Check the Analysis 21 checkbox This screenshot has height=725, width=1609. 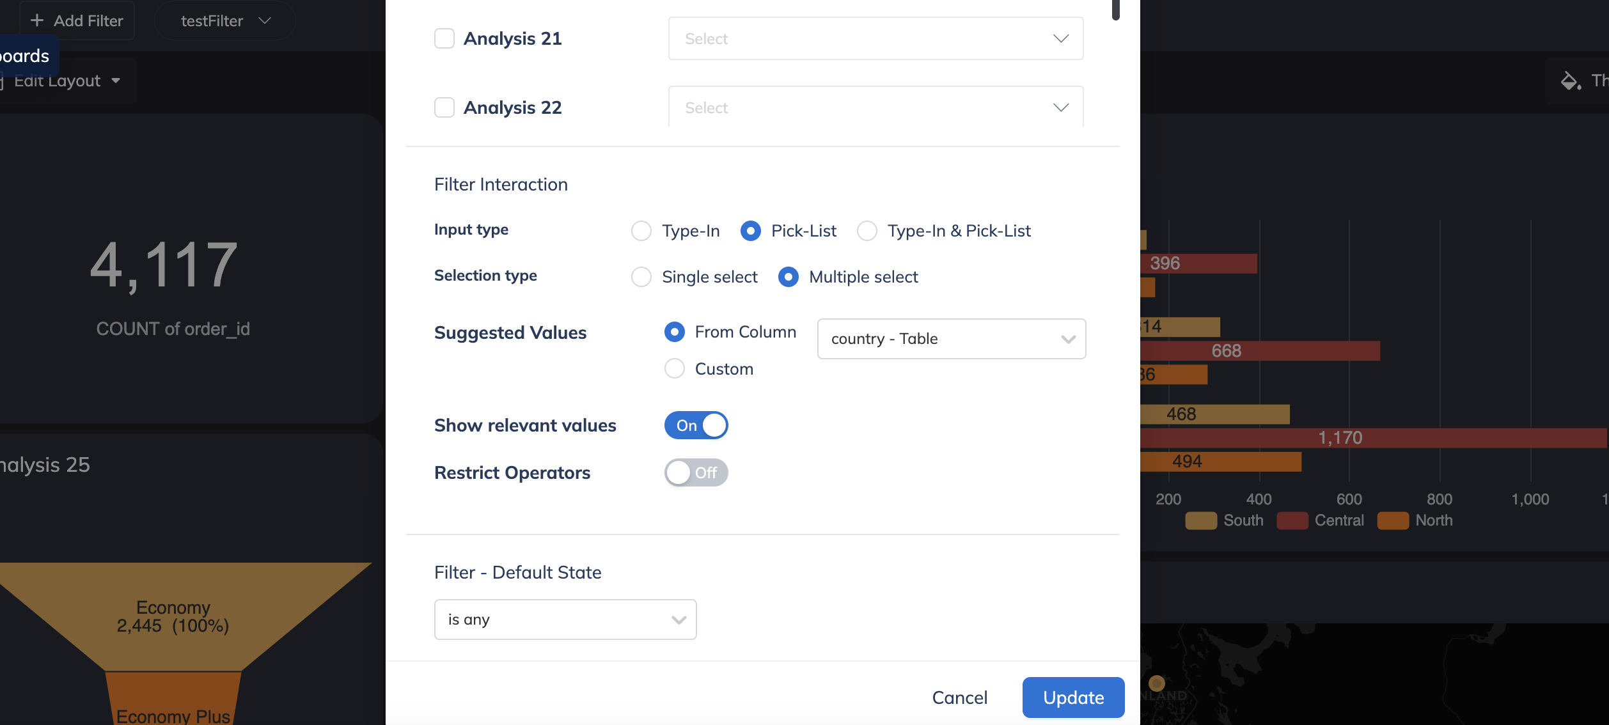click(444, 38)
